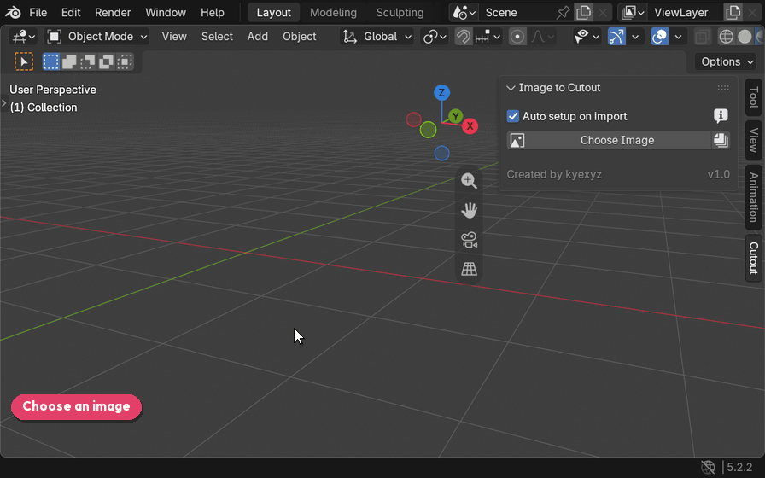This screenshot has height=478, width=765.
Task: Pin the scene with the pin icon
Action: point(563,12)
